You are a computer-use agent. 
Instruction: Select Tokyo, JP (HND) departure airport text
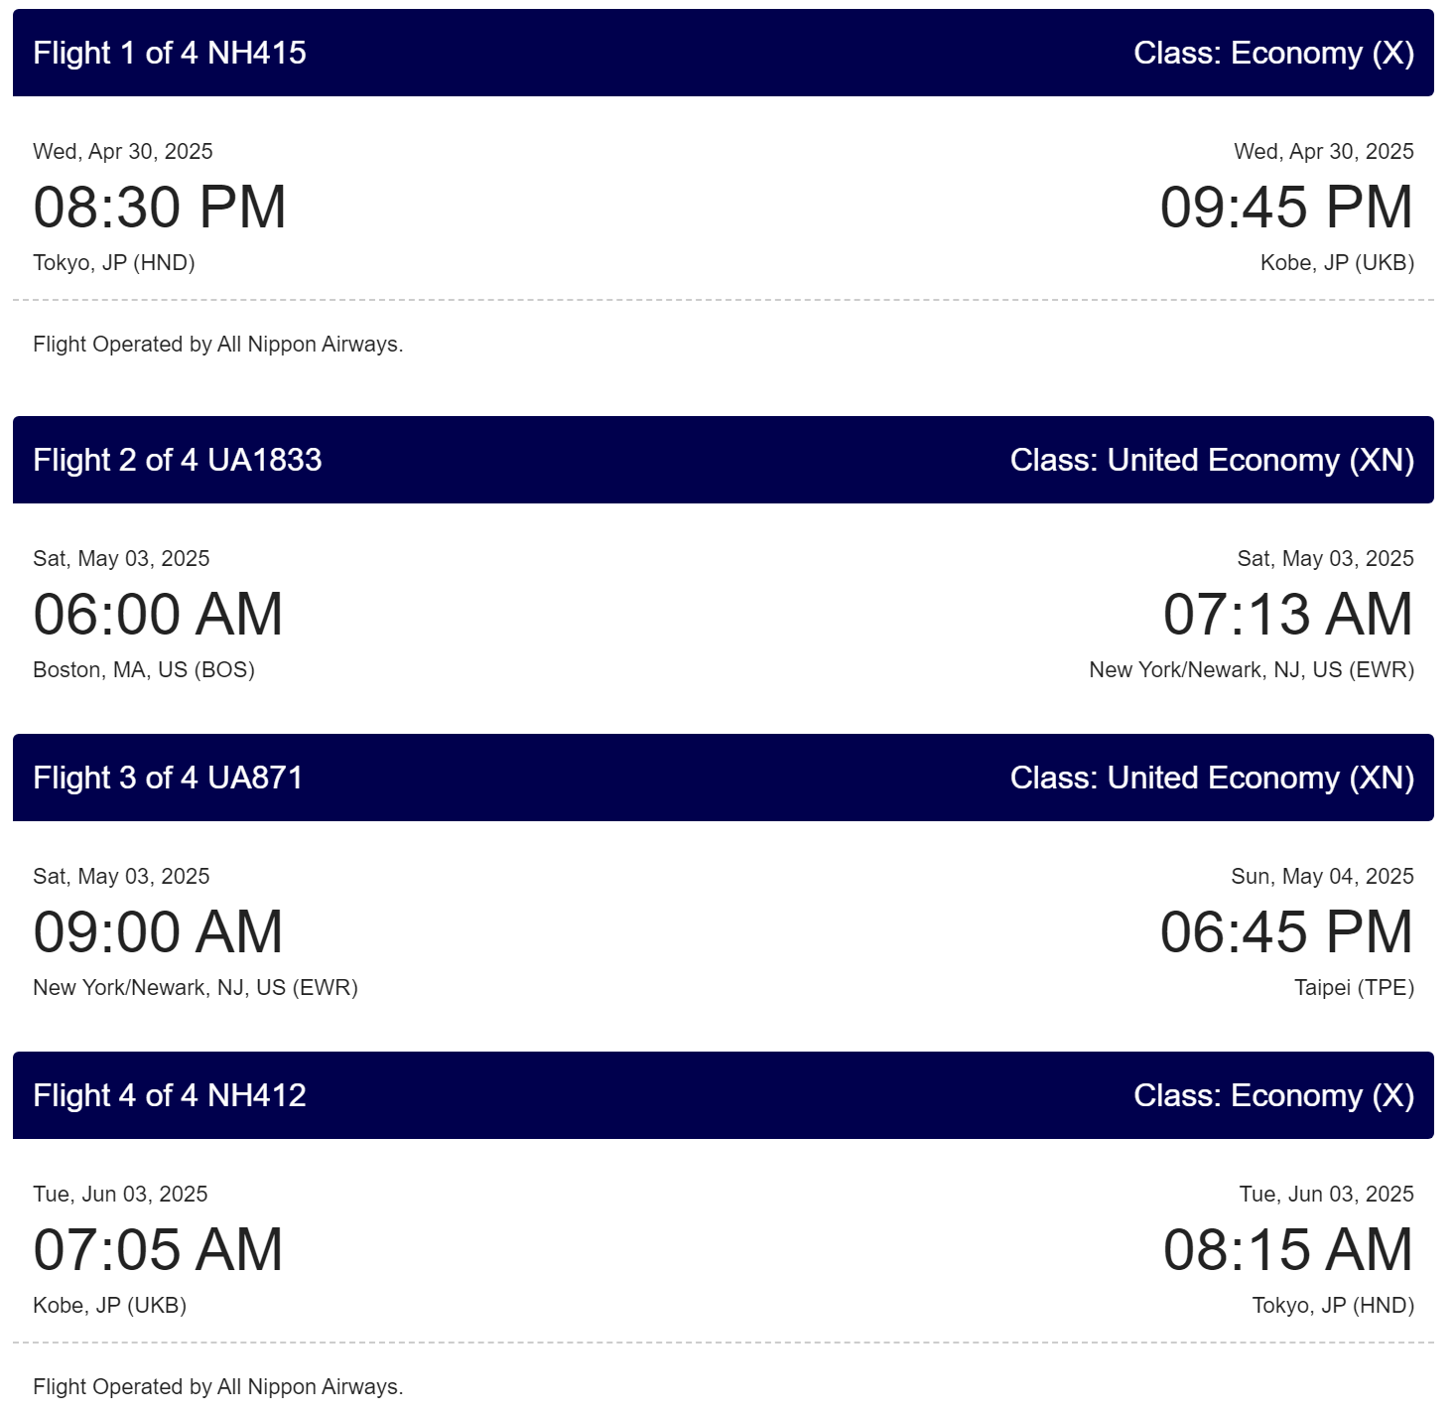click(x=114, y=262)
